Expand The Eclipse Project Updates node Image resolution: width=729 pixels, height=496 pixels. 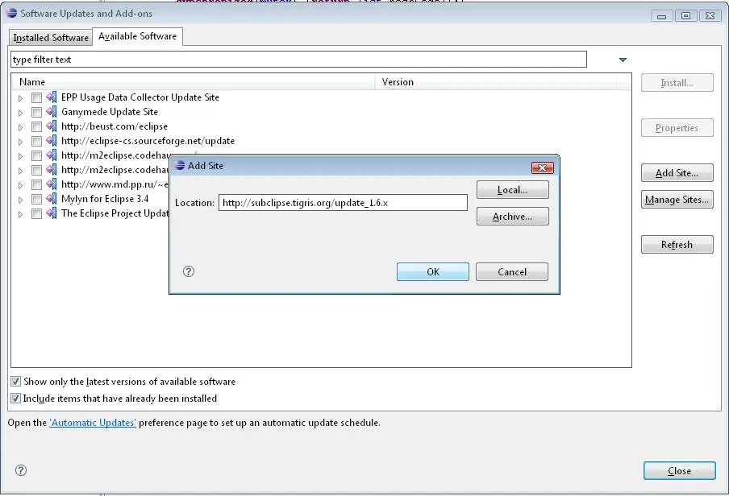pyautogui.click(x=20, y=214)
